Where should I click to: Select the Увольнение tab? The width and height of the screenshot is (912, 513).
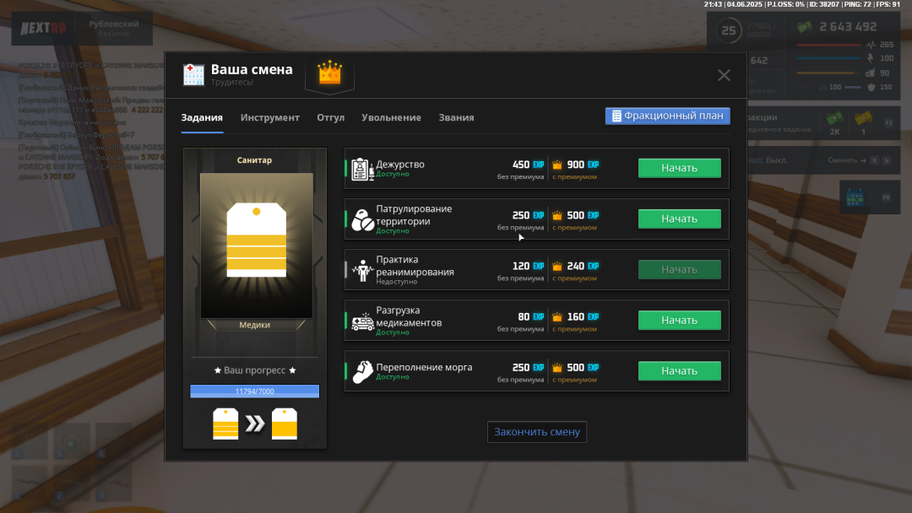(391, 117)
